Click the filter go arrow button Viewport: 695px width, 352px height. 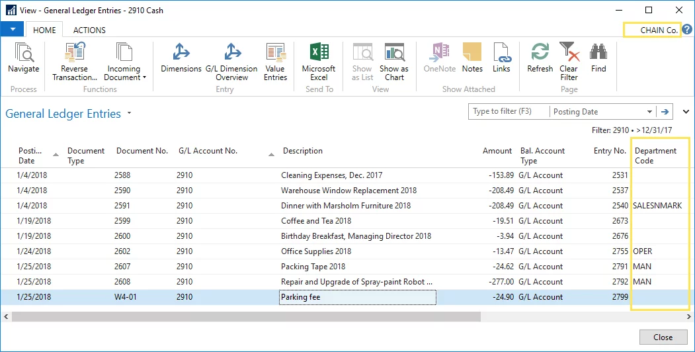coord(666,112)
